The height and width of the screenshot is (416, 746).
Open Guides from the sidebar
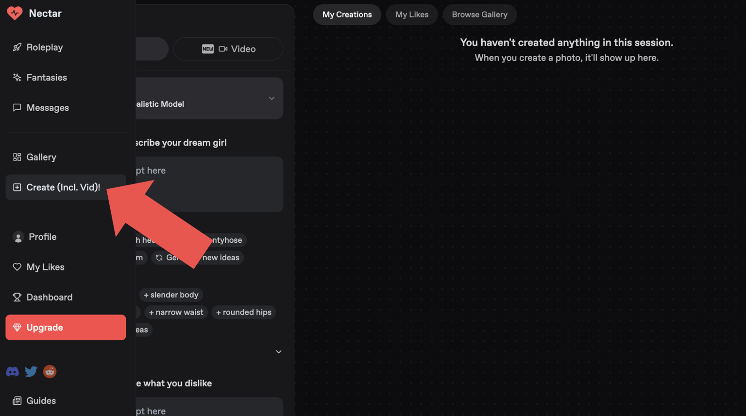pos(66,400)
